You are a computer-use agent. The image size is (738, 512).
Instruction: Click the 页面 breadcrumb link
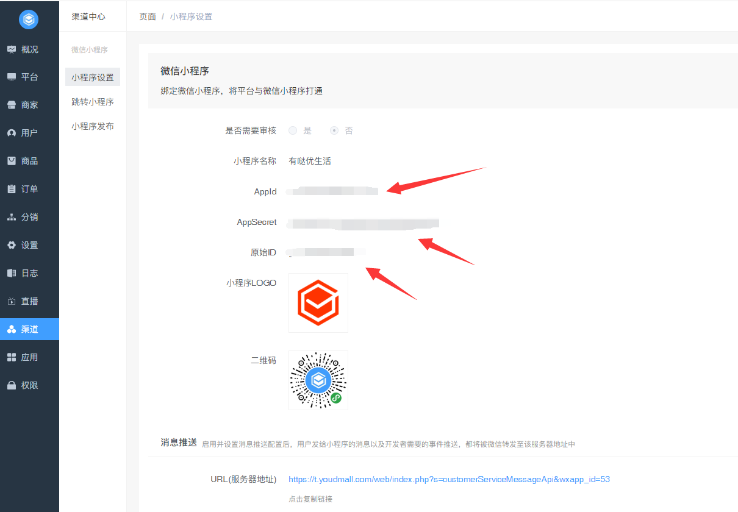(148, 16)
